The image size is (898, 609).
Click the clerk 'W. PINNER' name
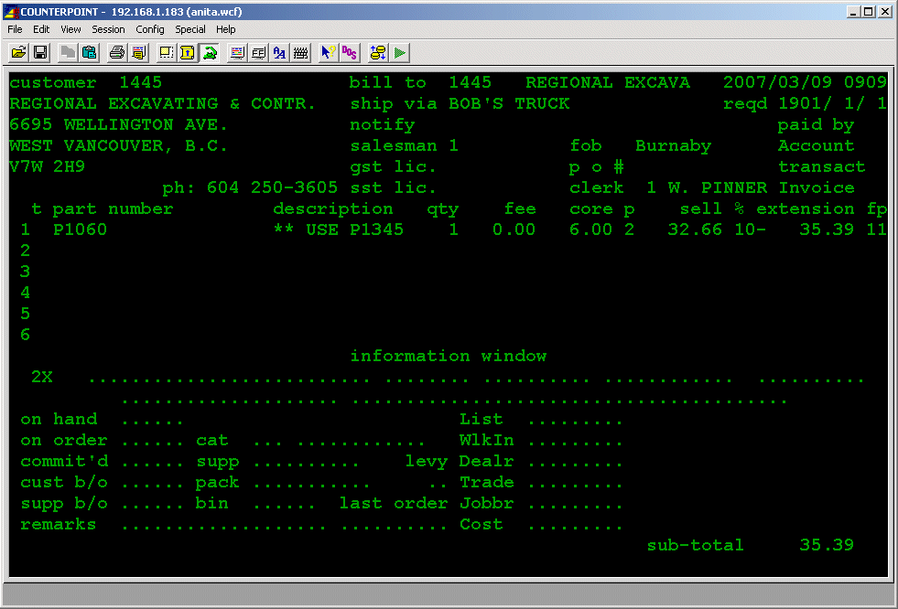click(x=718, y=187)
